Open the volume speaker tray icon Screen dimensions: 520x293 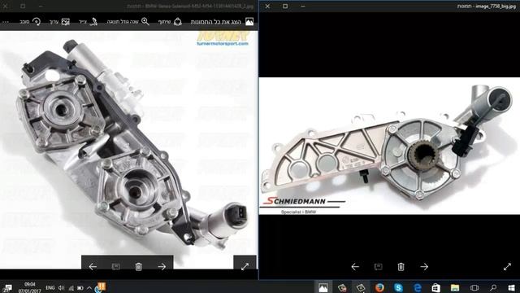(62, 287)
